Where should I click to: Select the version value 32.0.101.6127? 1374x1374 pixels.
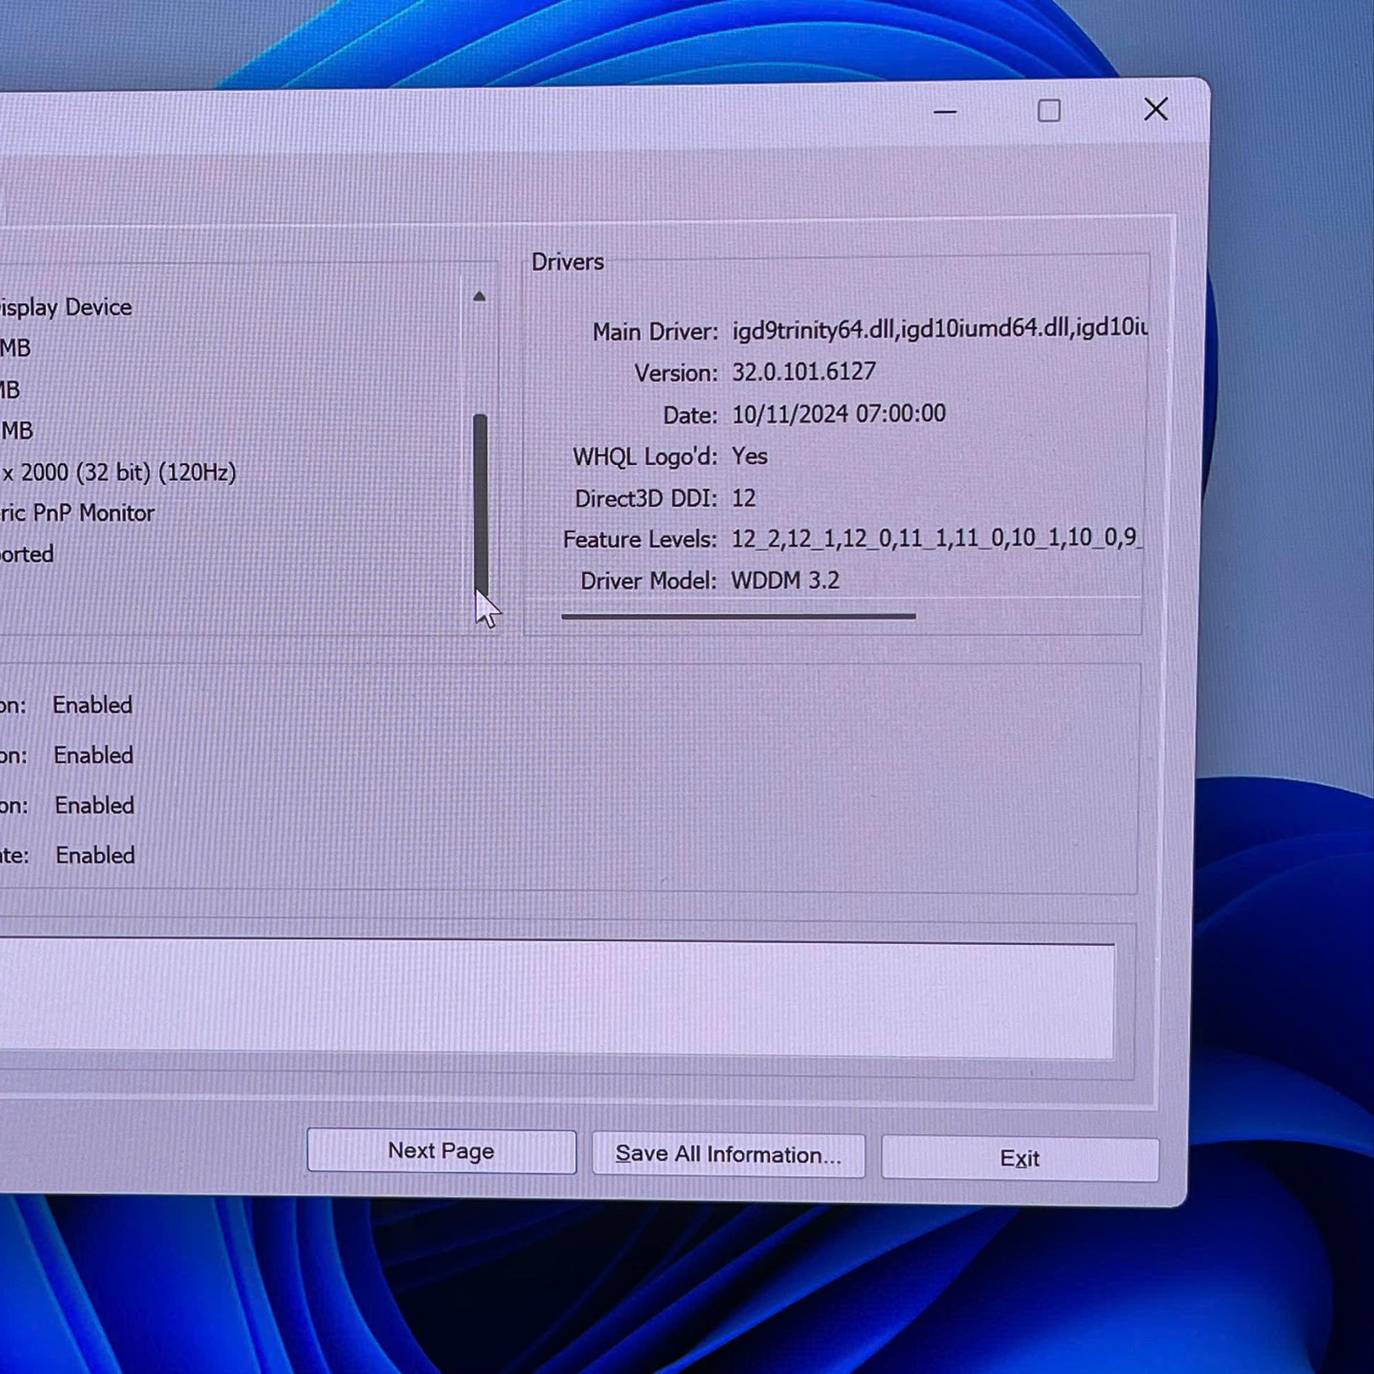(804, 372)
